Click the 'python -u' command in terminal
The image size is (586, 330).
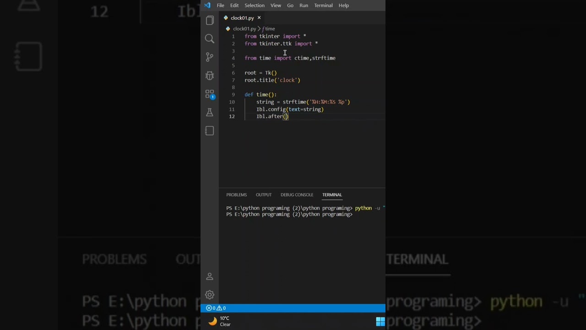pyautogui.click(x=368, y=208)
